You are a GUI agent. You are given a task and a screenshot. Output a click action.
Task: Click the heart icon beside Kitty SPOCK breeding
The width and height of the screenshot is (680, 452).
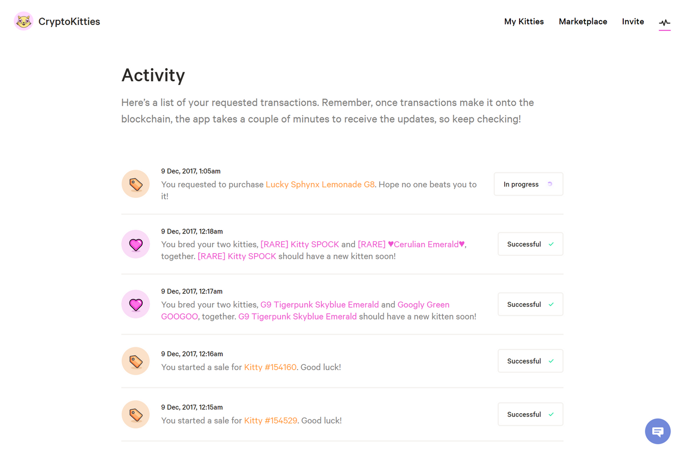click(x=135, y=244)
